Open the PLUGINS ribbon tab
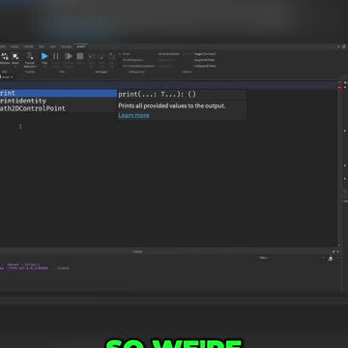The width and height of the screenshot is (348, 348). point(66,46)
